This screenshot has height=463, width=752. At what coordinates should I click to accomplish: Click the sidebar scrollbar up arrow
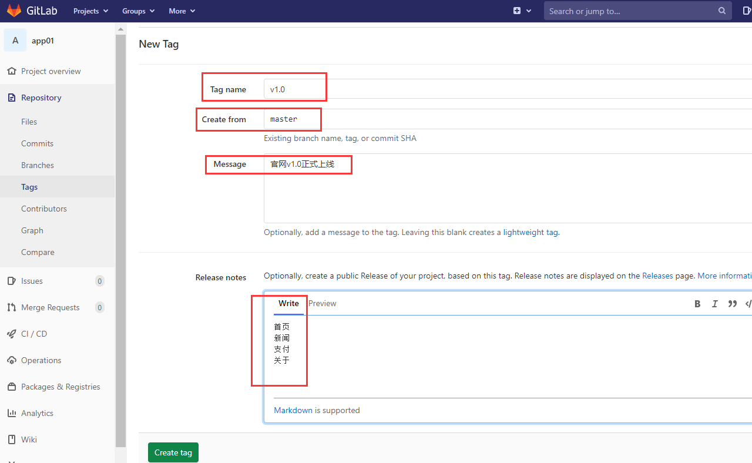point(121,28)
